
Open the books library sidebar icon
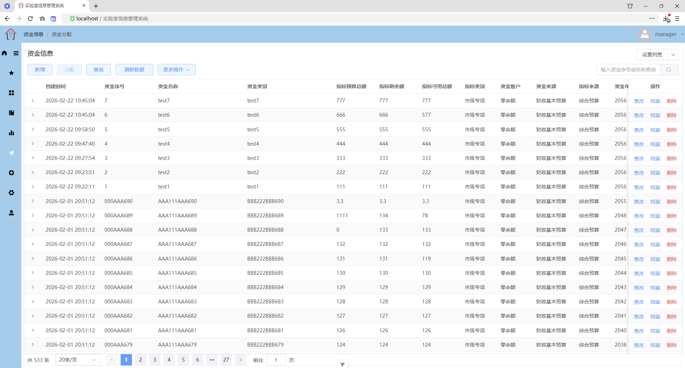11,113
